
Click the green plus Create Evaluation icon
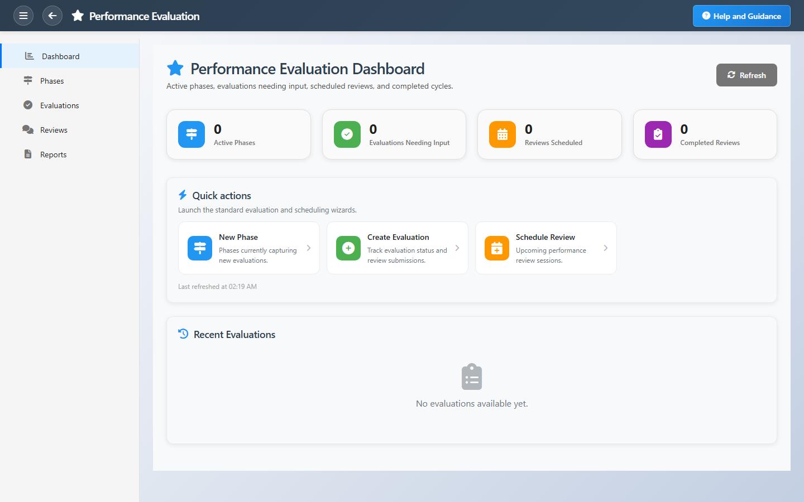point(348,248)
